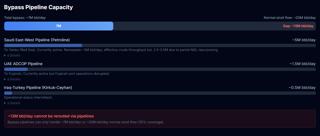Expand Details under Iraq-Turkey Pipeline

[12, 103]
